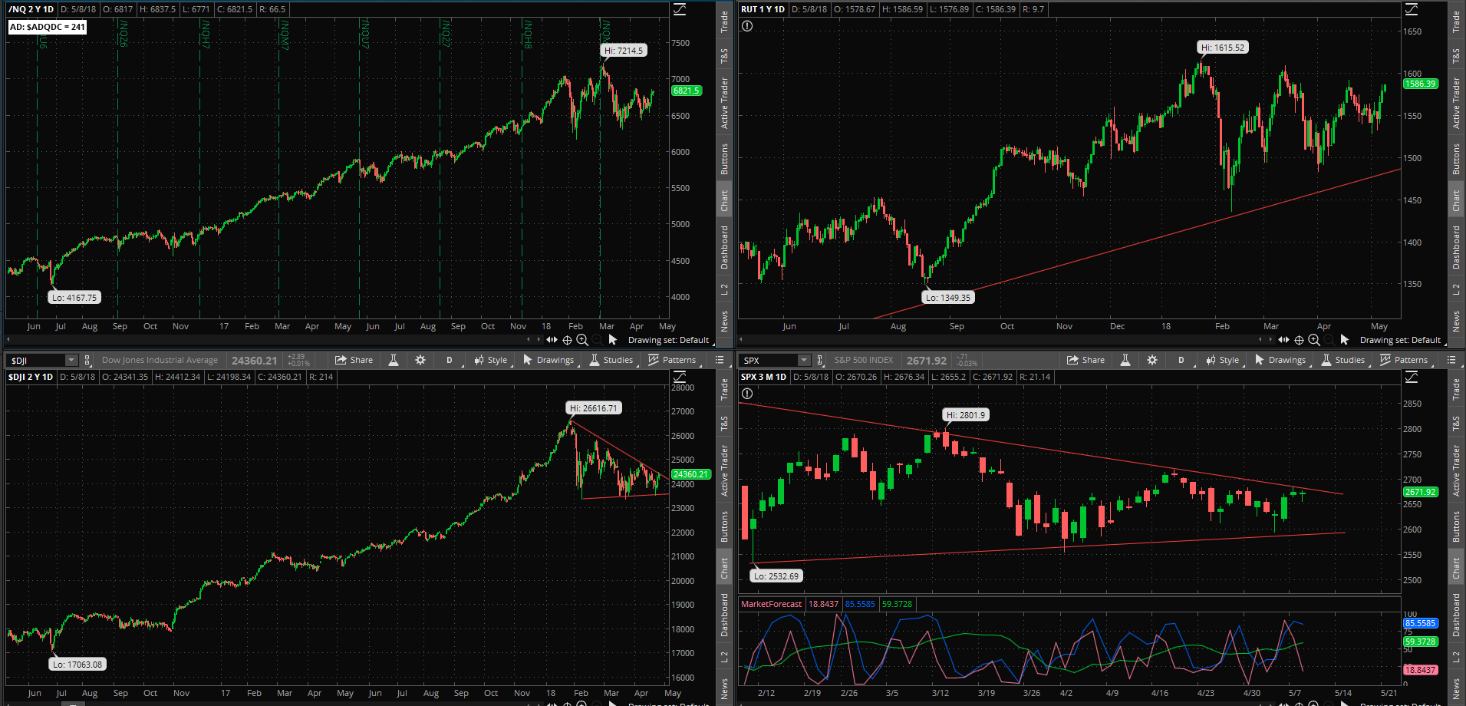Toggle the L2 side panel on RUT chart
The height and width of the screenshot is (706, 1466).
pos(1455,289)
